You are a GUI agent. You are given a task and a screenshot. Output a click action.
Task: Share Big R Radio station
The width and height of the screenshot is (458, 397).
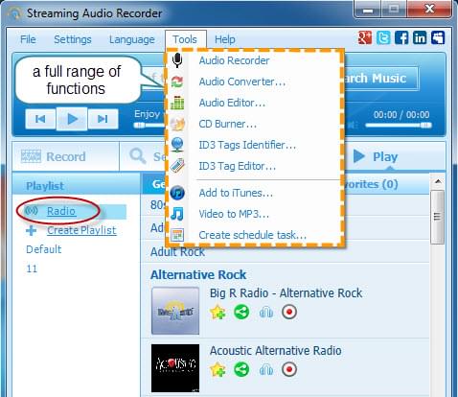241,312
